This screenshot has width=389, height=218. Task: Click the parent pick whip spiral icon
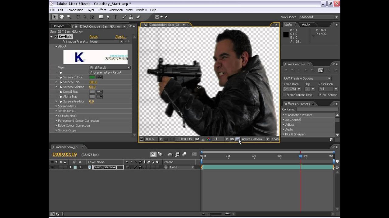pyautogui.click(x=166, y=167)
